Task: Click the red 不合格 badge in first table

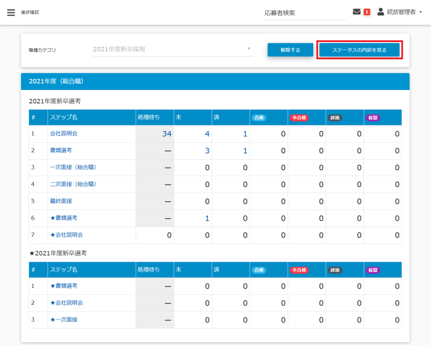Action: click(299, 118)
